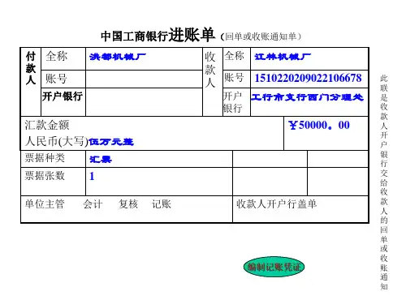Viewport: 406px width, 304px height.
Task: Click the empty payer 开户银行 field
Action: [144, 102]
